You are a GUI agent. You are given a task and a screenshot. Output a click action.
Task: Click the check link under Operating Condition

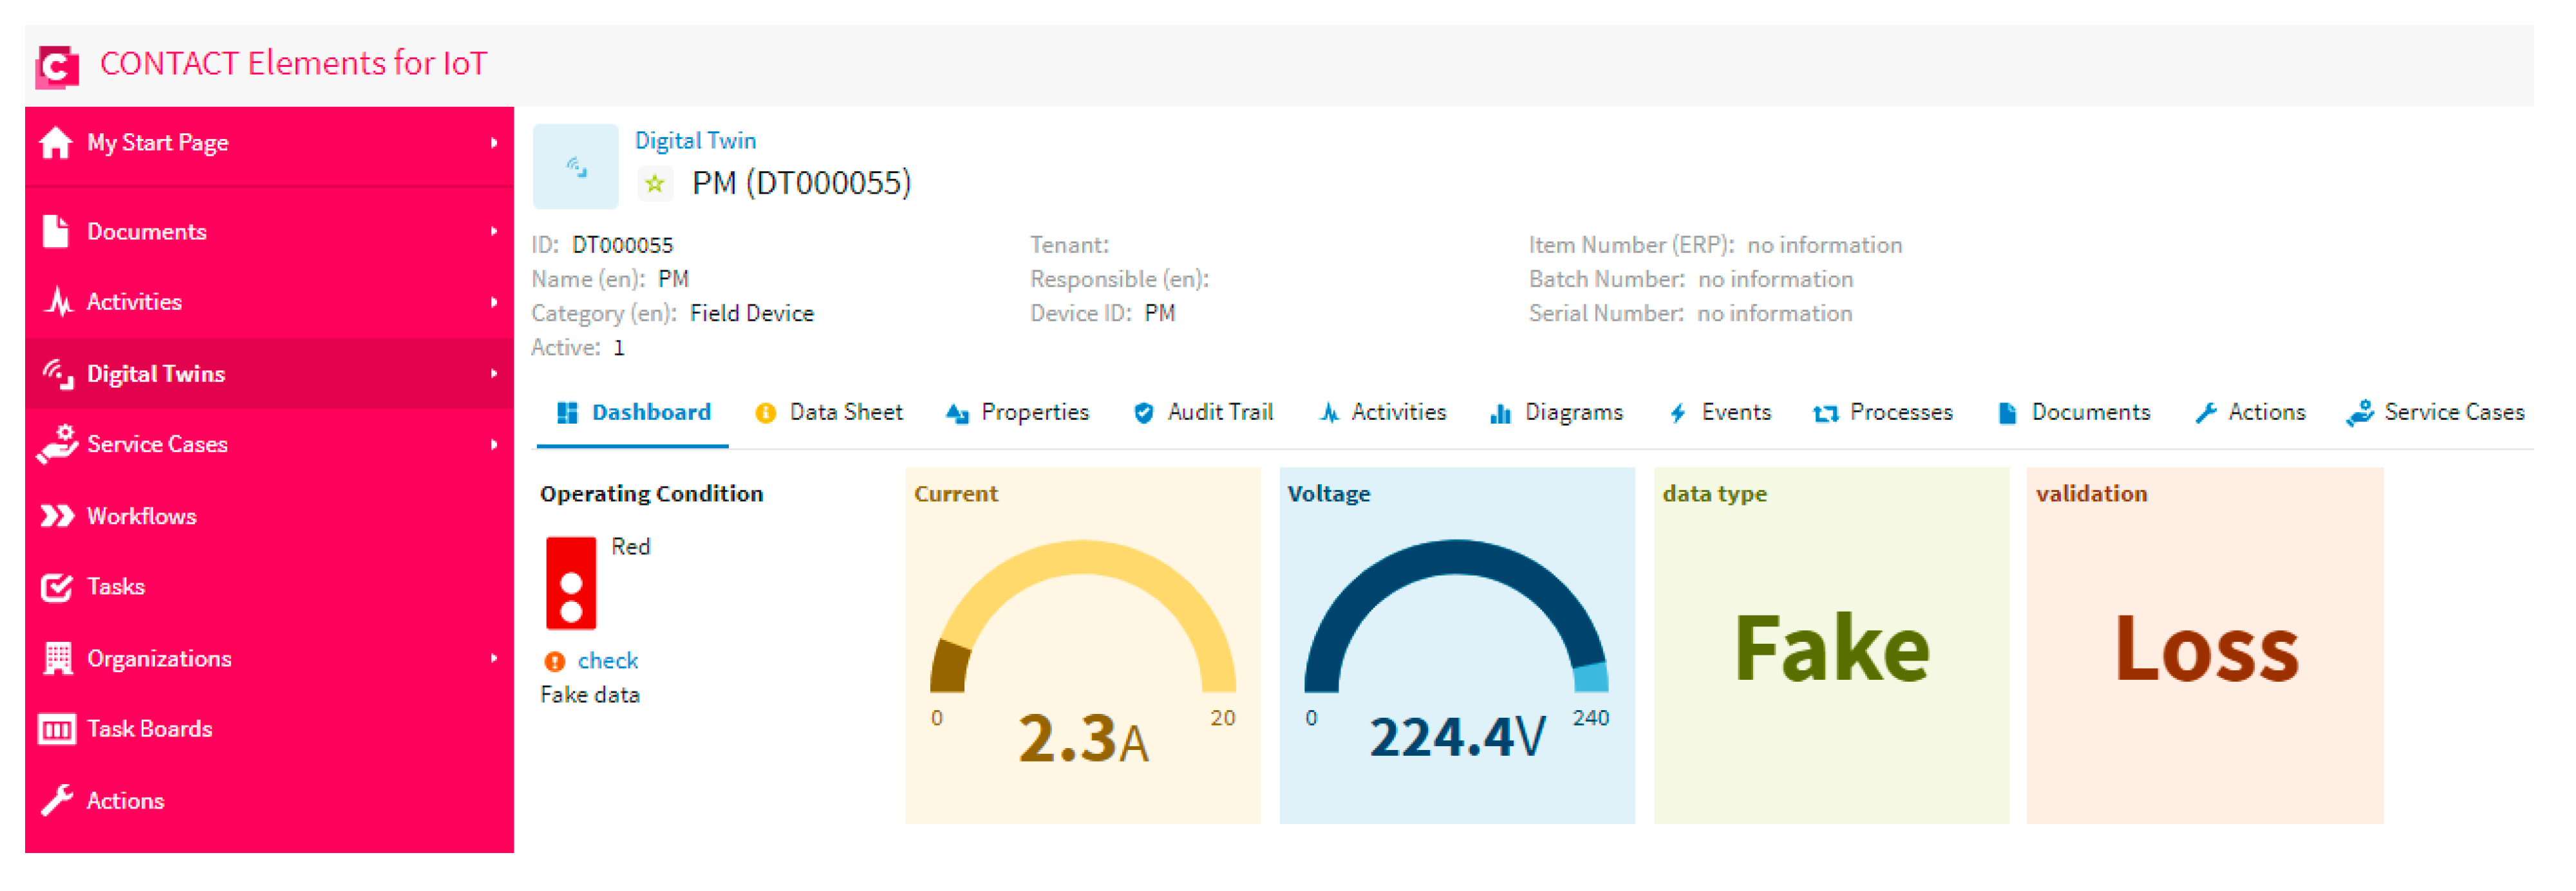point(607,661)
